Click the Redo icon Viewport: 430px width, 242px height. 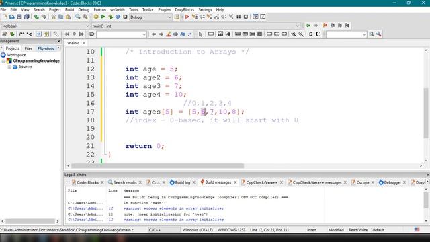click(44, 17)
